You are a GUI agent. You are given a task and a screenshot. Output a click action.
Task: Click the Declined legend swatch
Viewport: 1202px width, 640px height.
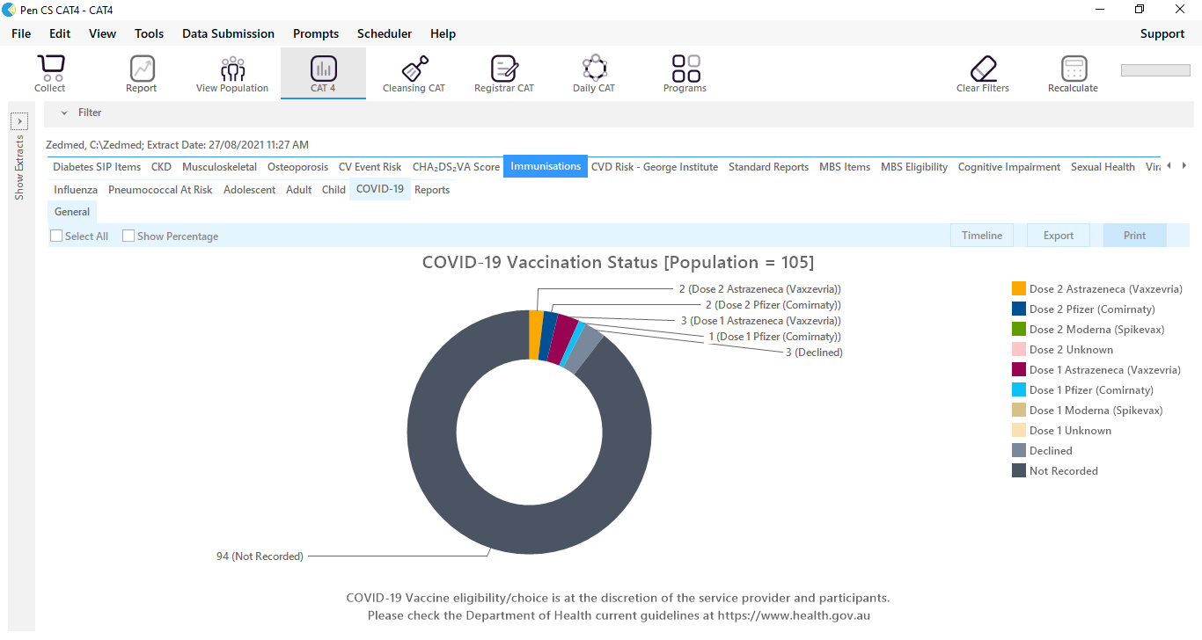(x=1019, y=450)
